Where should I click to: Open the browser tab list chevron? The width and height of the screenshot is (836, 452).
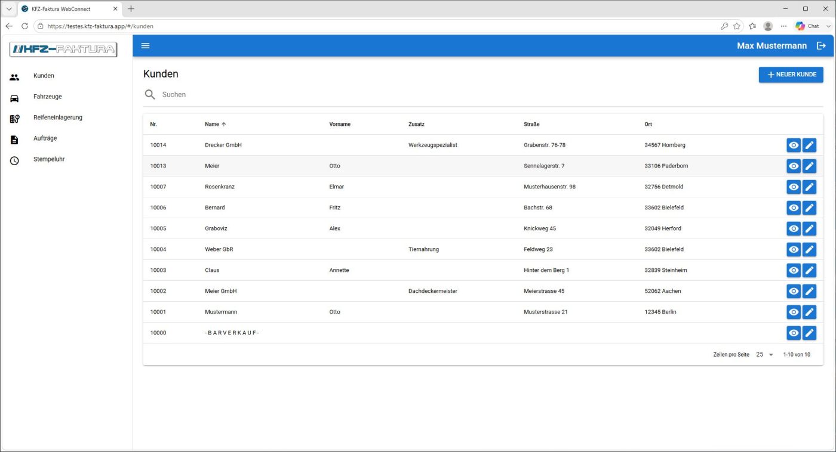(x=9, y=9)
